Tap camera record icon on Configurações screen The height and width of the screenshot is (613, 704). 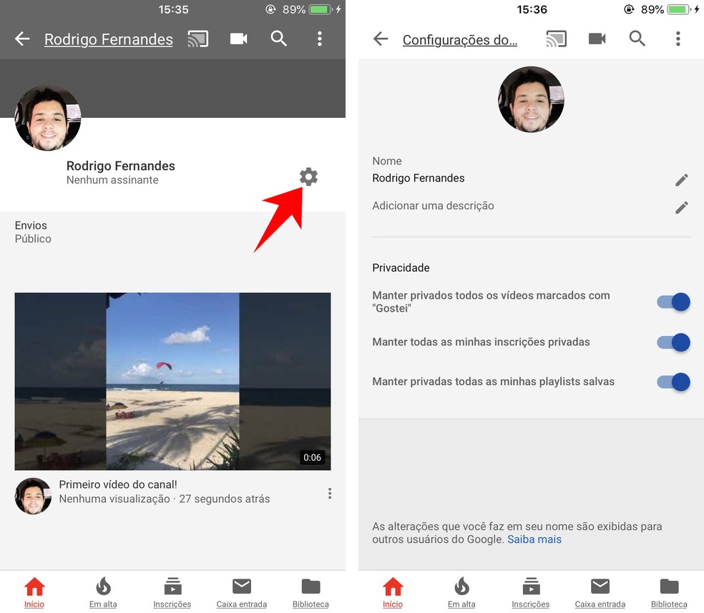[x=597, y=39]
